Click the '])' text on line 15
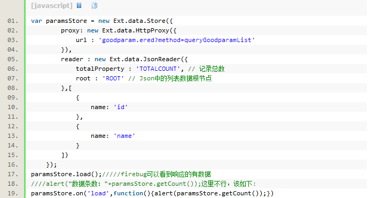The height and width of the screenshot is (198, 368). (65, 155)
